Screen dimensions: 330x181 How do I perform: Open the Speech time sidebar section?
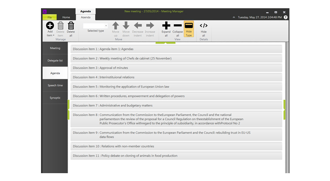(x=55, y=85)
